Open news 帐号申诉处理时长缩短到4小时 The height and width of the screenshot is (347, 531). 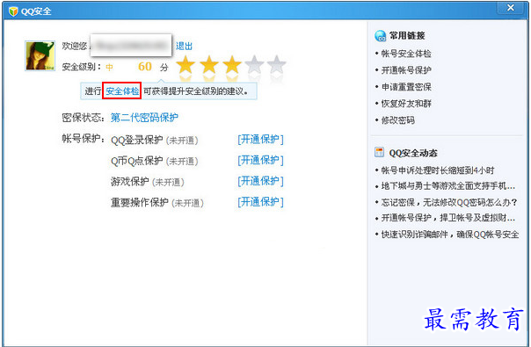[x=438, y=170]
